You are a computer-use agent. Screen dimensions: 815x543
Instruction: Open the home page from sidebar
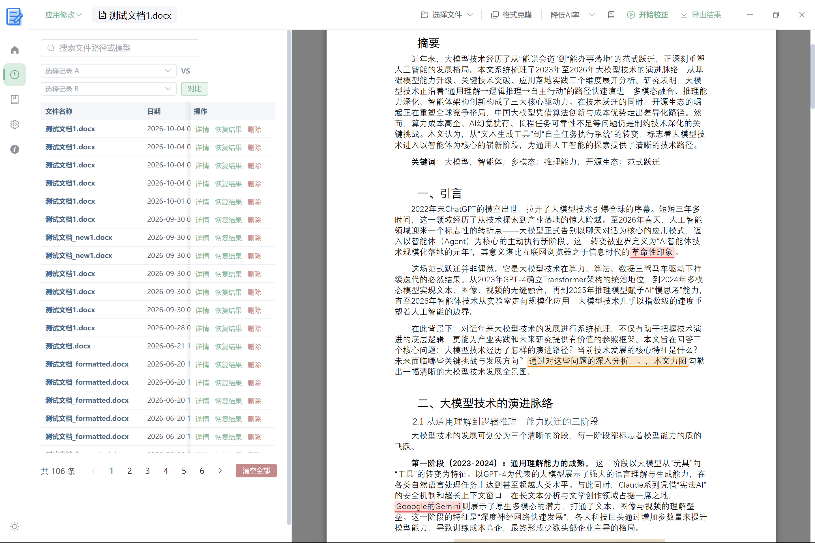[x=14, y=50]
